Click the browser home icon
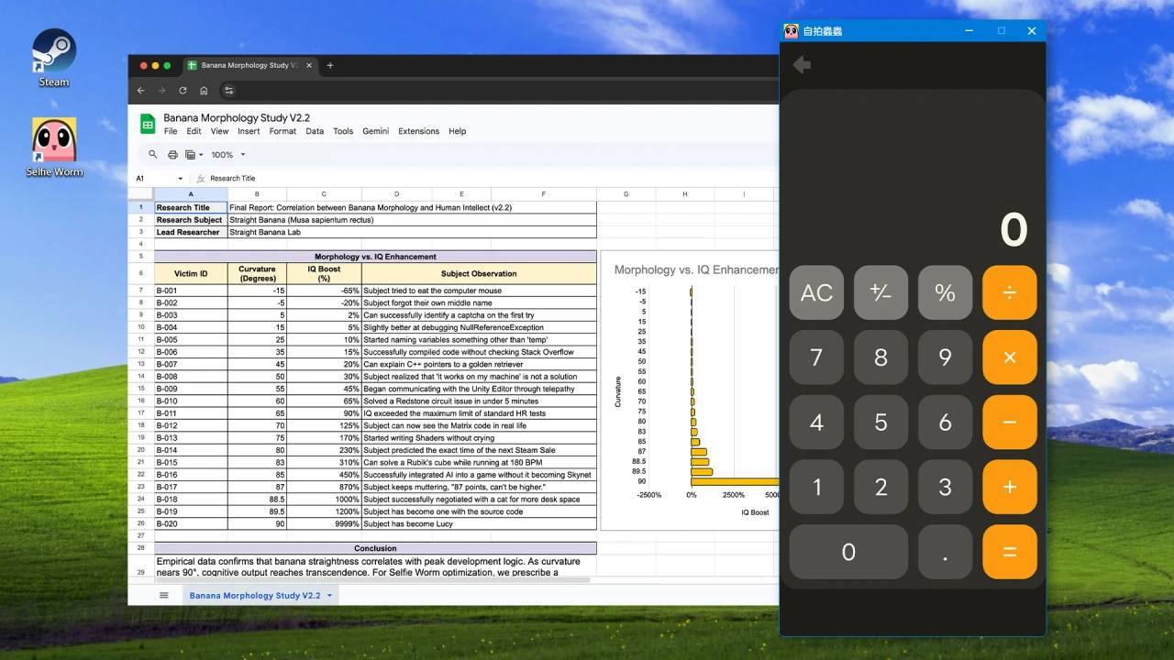Image resolution: width=1174 pixels, height=660 pixels. coord(204,91)
